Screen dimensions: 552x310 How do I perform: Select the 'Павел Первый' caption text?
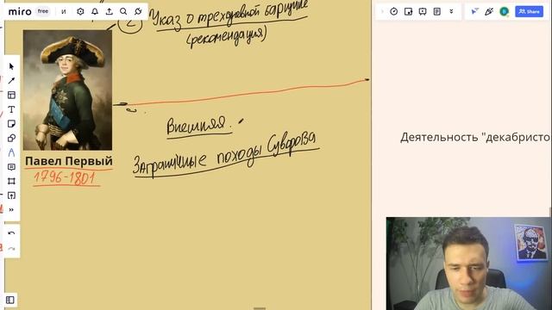[69, 161]
